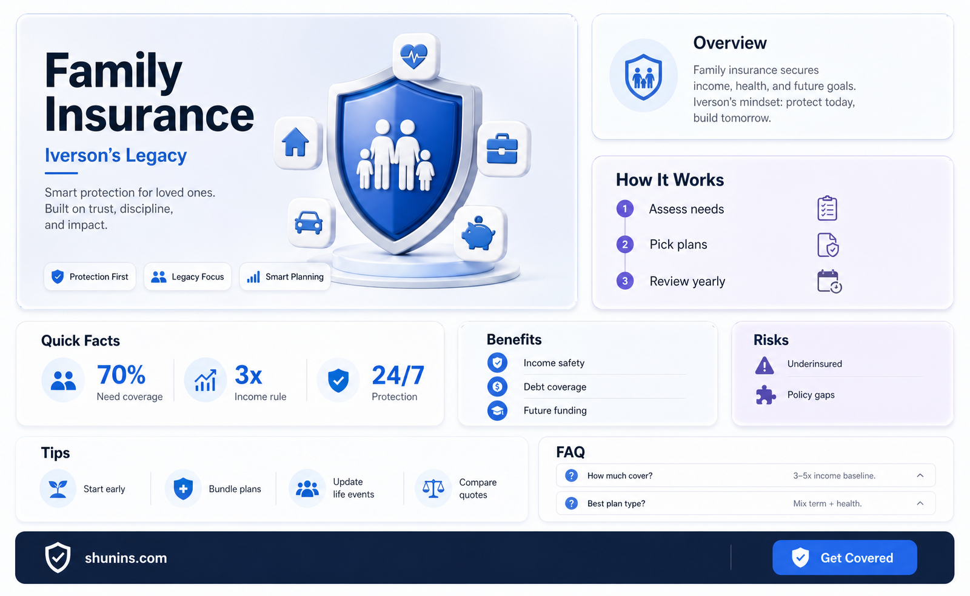
Task: Click the Get Covered button
Action: [x=845, y=557]
